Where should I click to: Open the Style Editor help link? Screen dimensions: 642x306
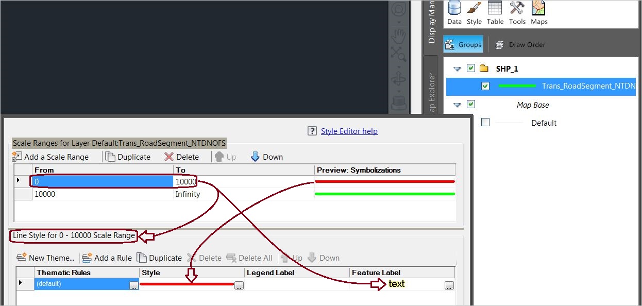click(x=349, y=131)
